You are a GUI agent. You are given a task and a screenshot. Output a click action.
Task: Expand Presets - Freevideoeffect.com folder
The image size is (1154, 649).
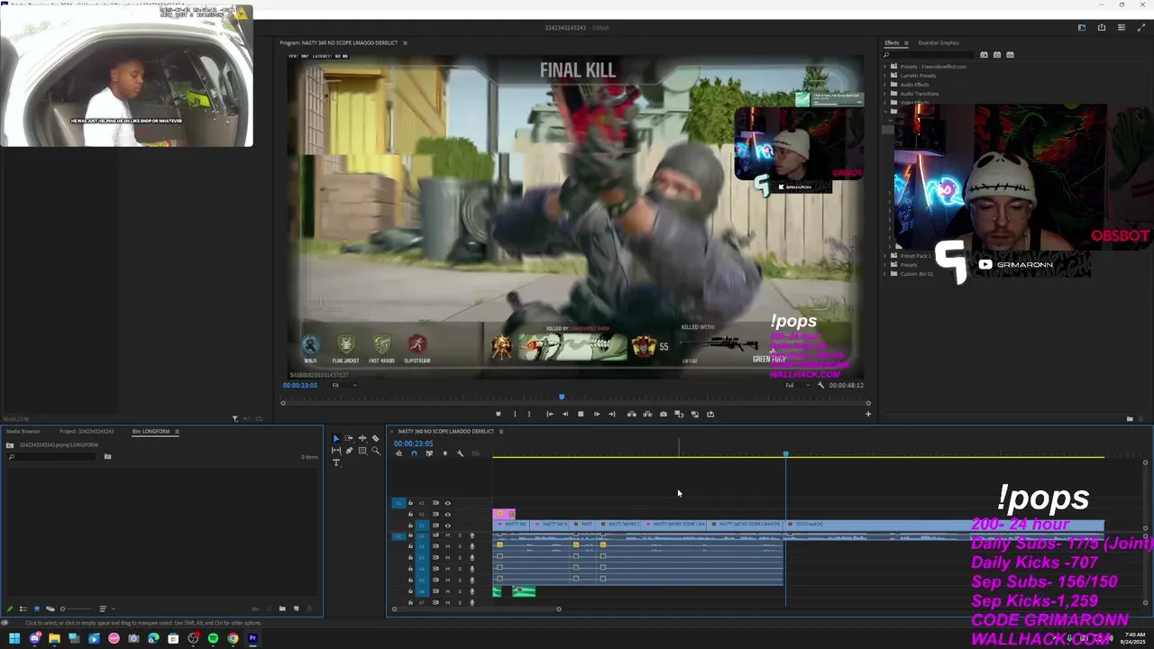coord(884,67)
